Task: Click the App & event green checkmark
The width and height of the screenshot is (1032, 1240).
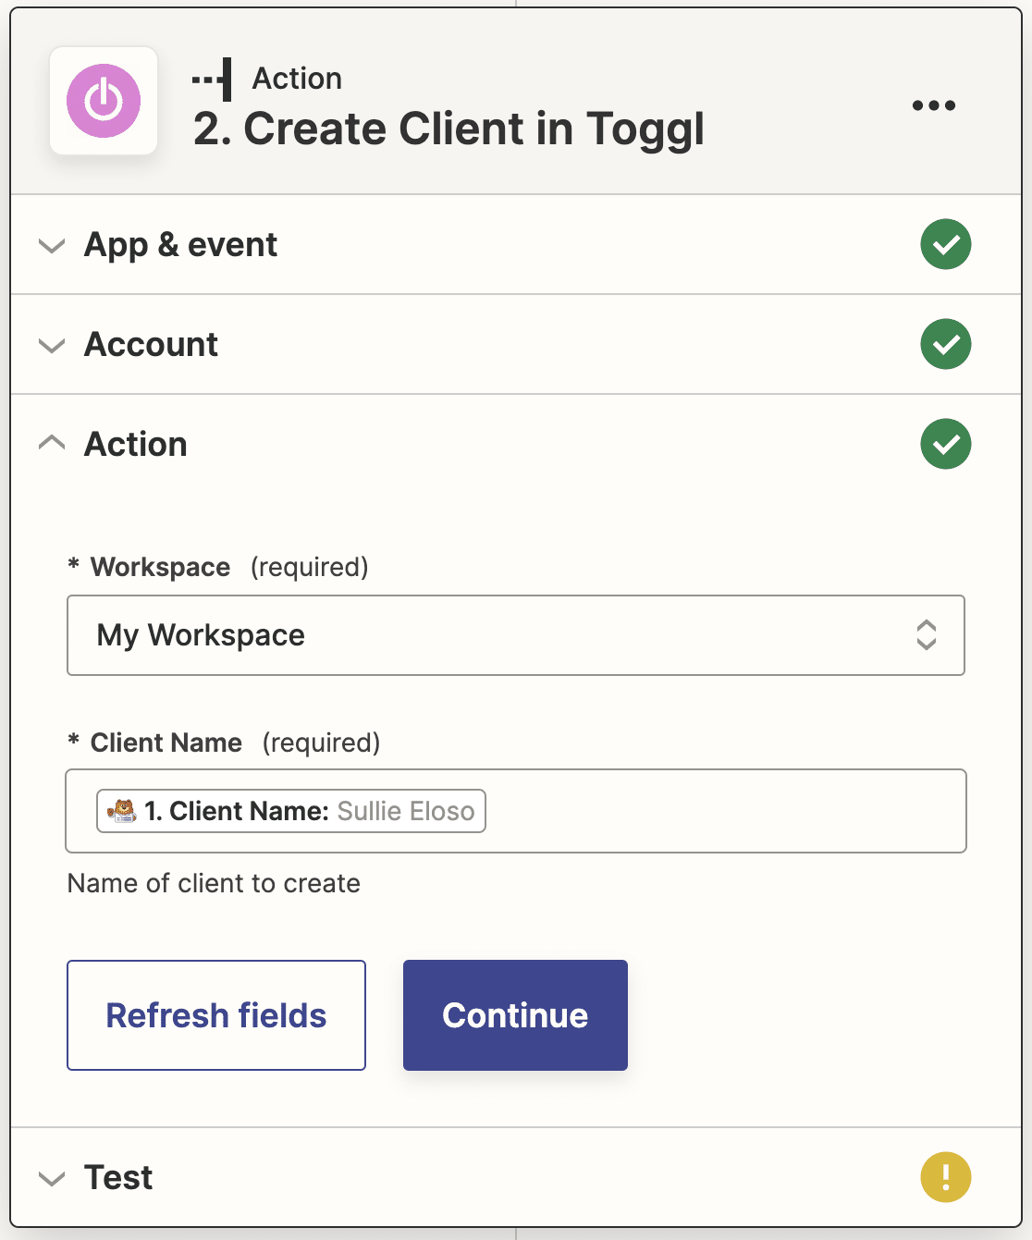Action: (945, 244)
